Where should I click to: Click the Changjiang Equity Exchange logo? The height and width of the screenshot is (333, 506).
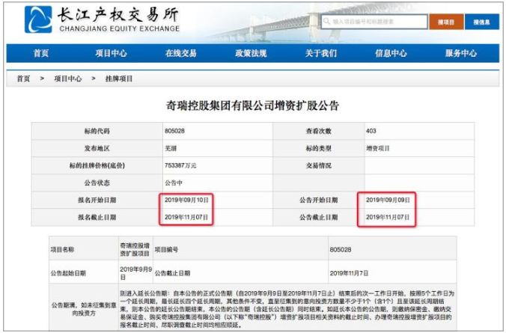102,19
